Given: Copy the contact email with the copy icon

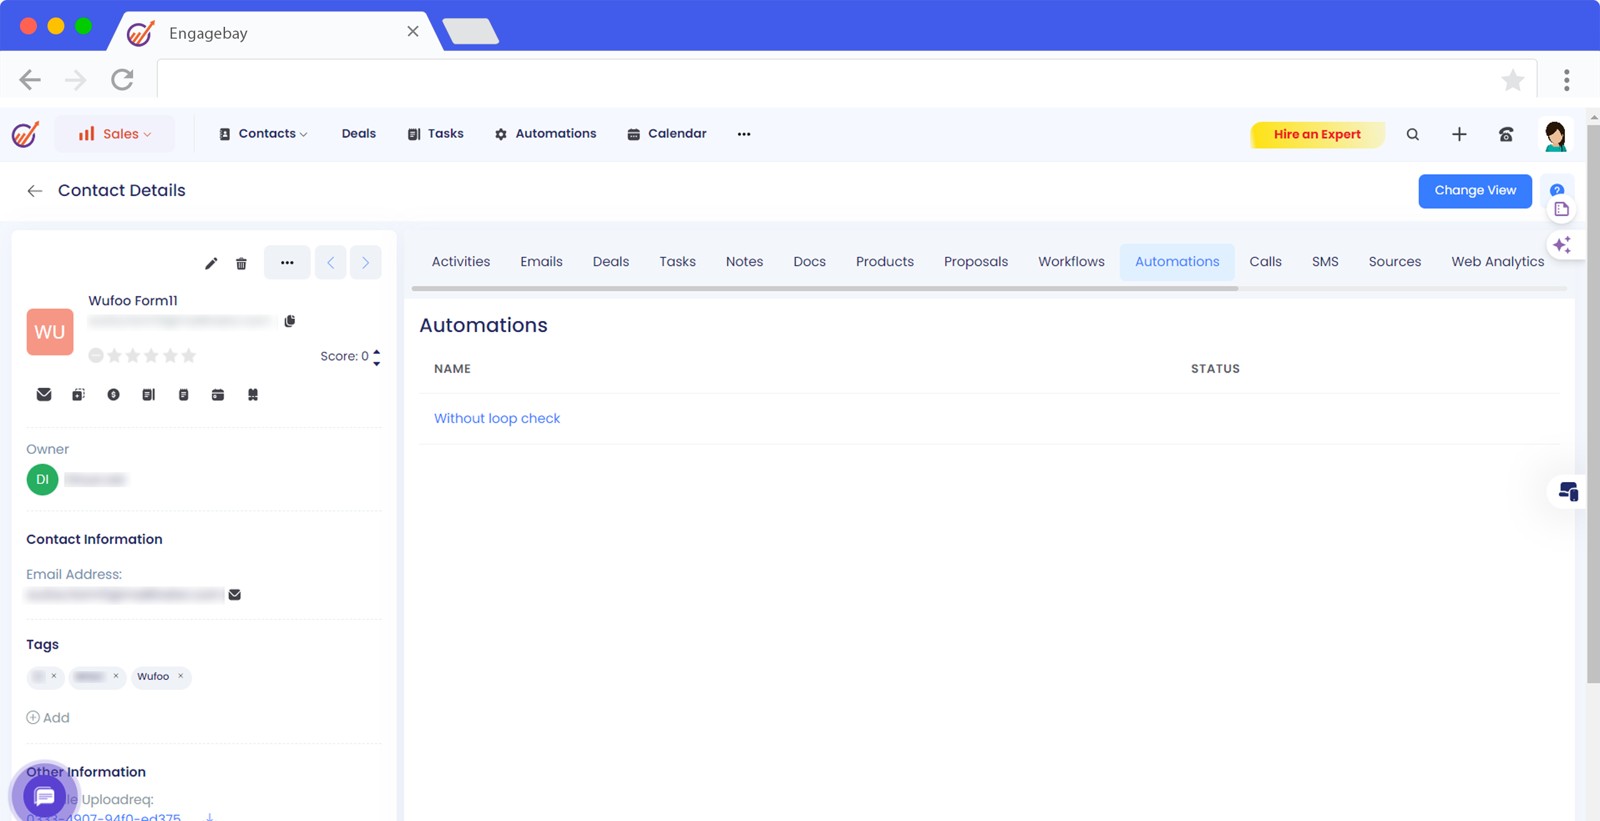Looking at the screenshot, I should (x=289, y=321).
